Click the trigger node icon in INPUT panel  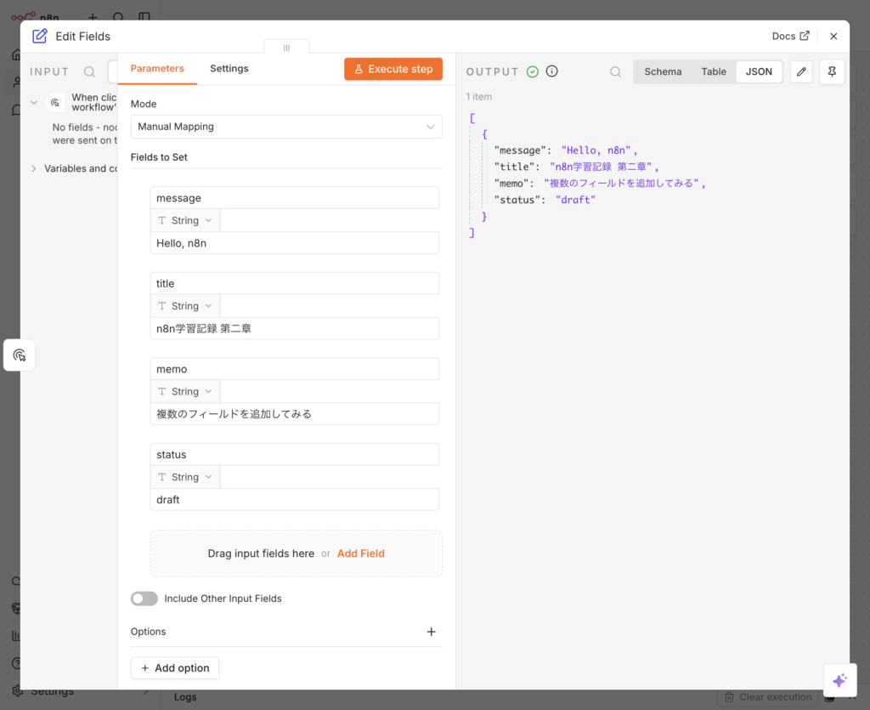(55, 103)
